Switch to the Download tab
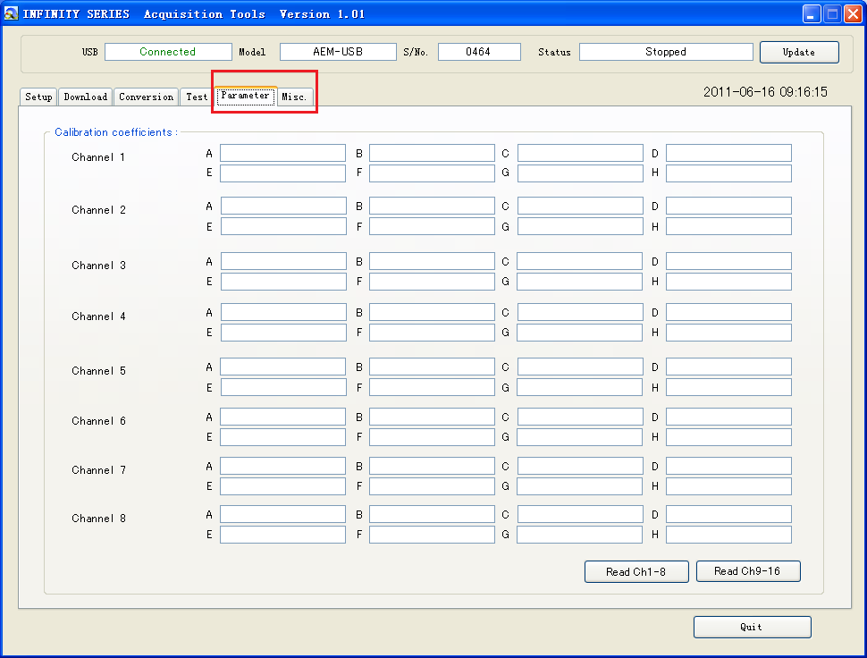 tap(86, 97)
